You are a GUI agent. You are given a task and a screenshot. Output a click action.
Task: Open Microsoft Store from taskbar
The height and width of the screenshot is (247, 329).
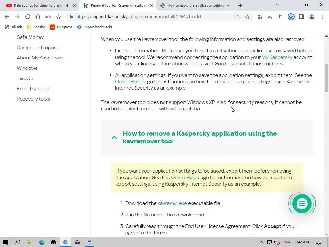[x=54, y=242]
